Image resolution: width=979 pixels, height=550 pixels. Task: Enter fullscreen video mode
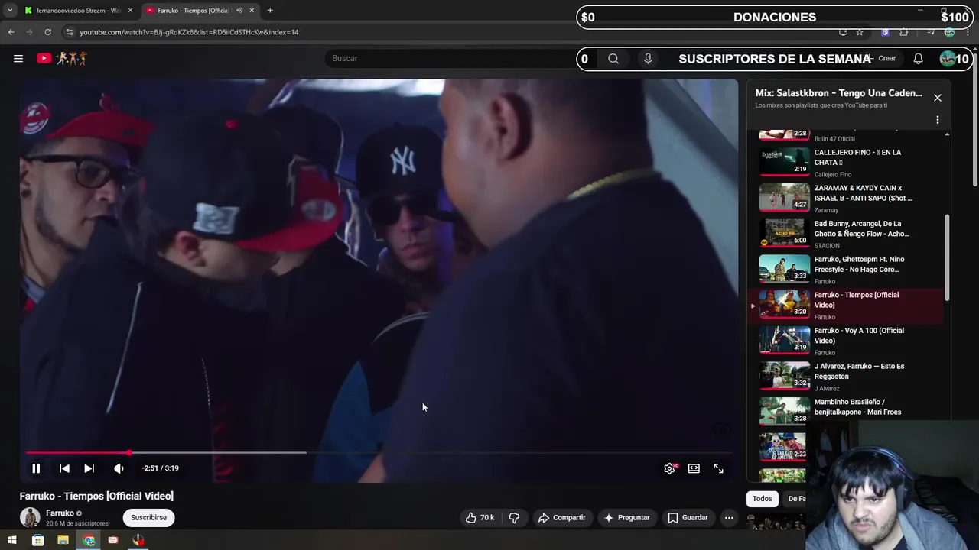click(x=718, y=468)
